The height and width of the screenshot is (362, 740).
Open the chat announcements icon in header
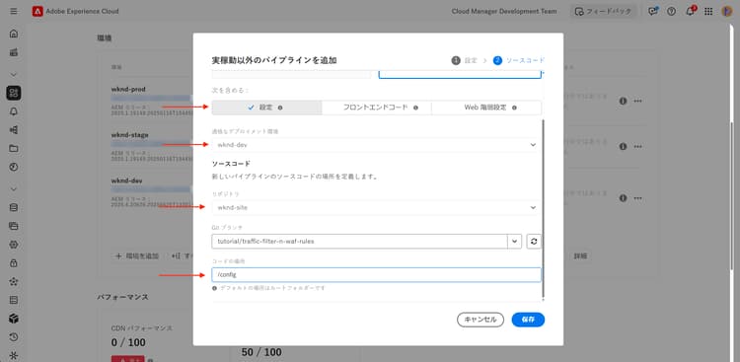[x=653, y=11]
